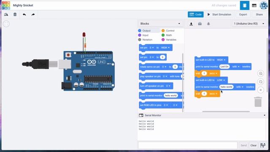Click the blocks workspace horizontal scrollbar

pyautogui.click(x=226, y=111)
